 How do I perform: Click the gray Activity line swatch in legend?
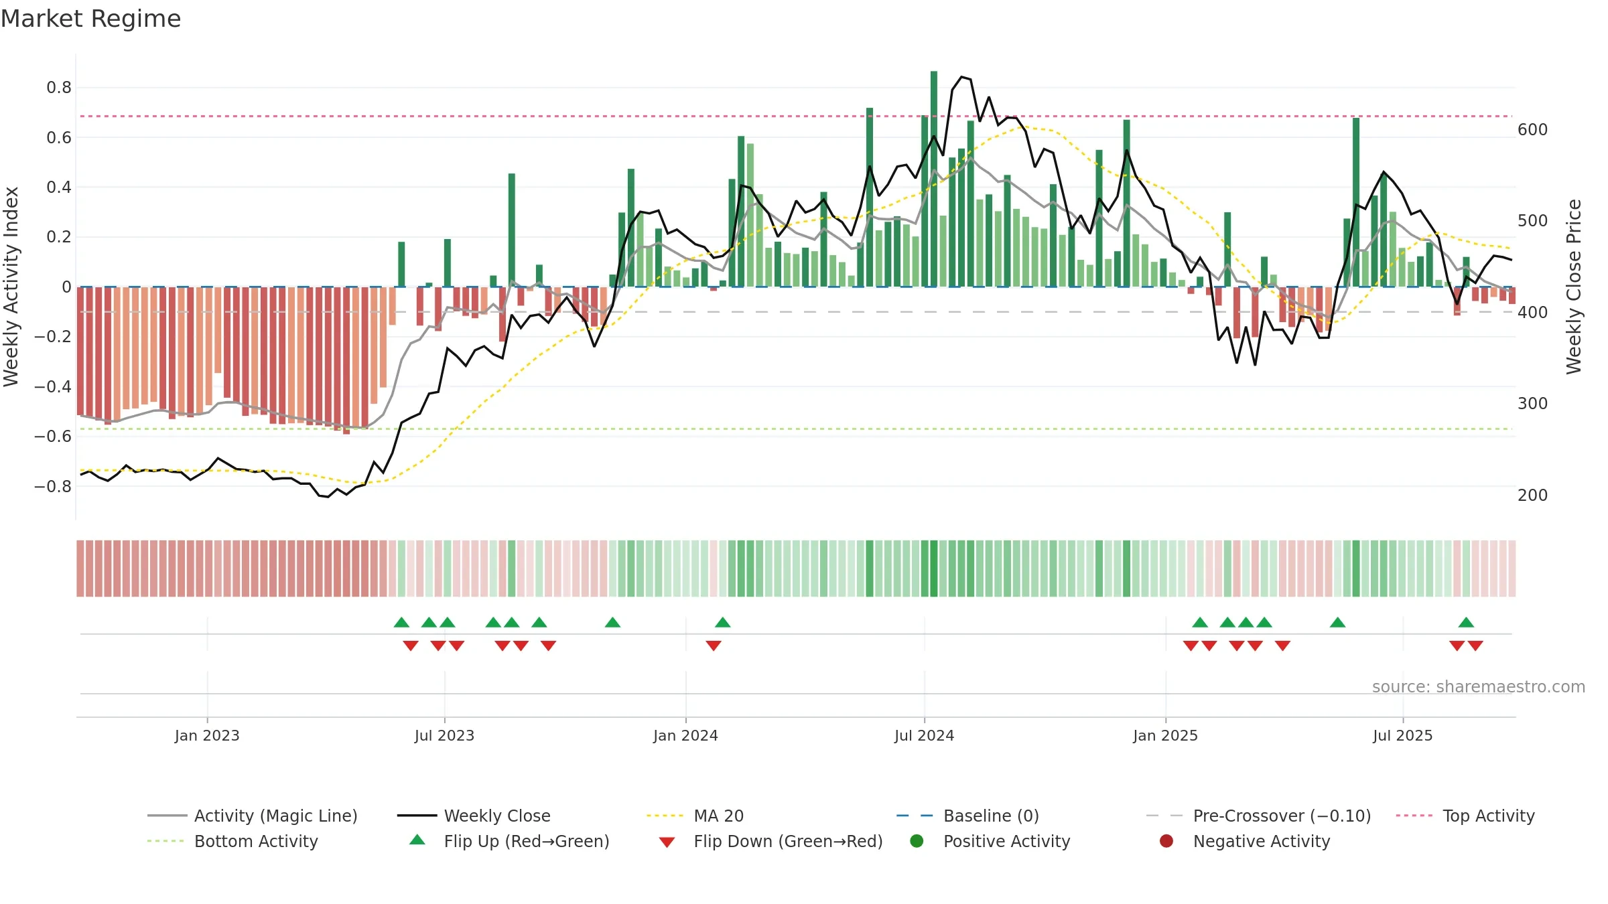167,816
